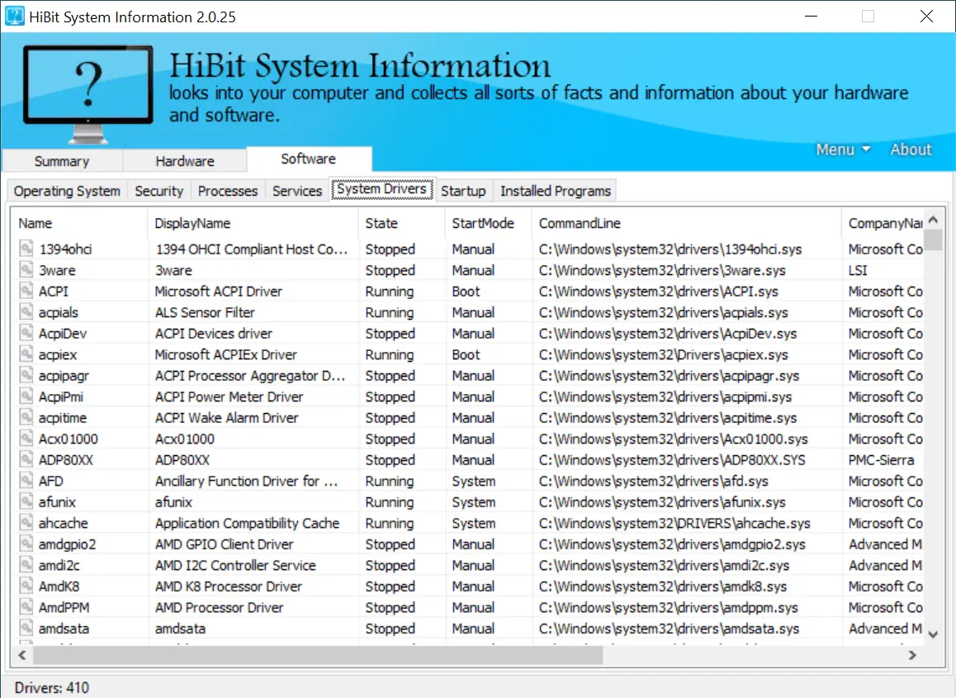
Task: Switch to the Hardware tab
Action: coord(185,161)
